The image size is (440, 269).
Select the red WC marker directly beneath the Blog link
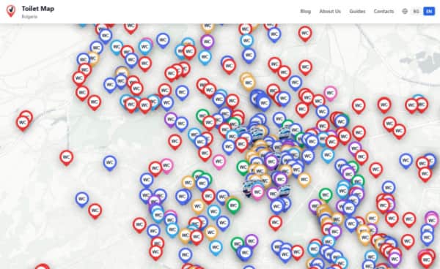click(305, 34)
